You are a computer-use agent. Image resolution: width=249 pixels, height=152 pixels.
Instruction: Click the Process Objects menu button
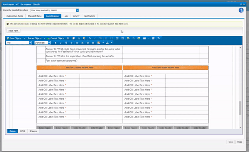(x=34, y=38)
